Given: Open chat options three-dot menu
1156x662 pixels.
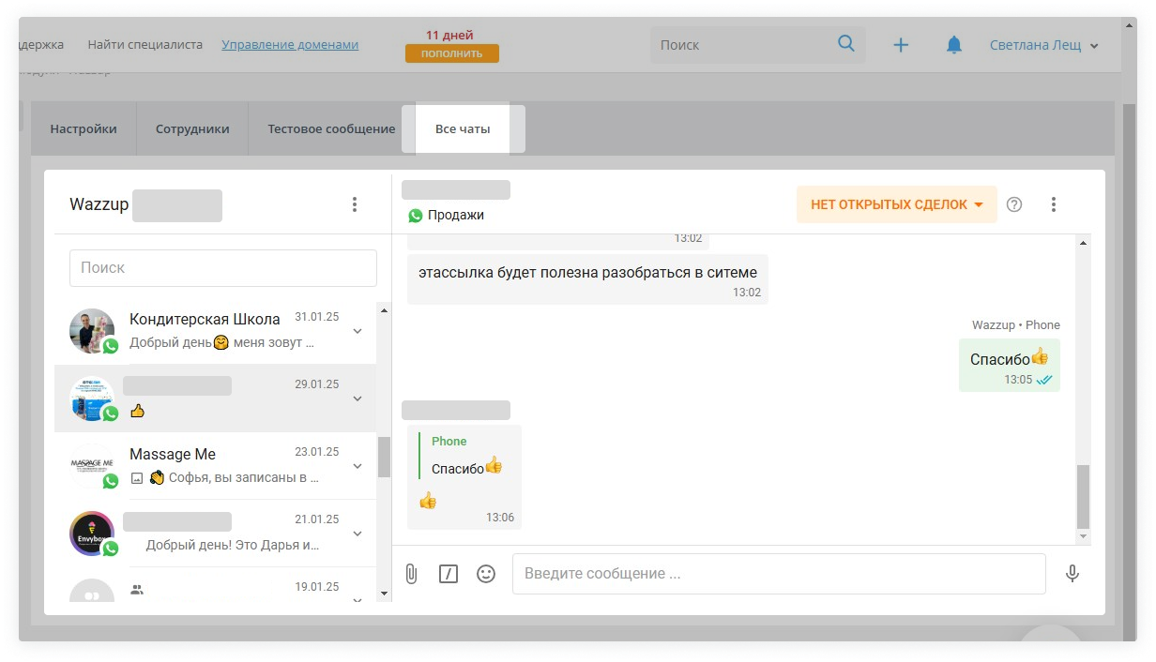Looking at the screenshot, I should pyautogui.click(x=1054, y=204).
